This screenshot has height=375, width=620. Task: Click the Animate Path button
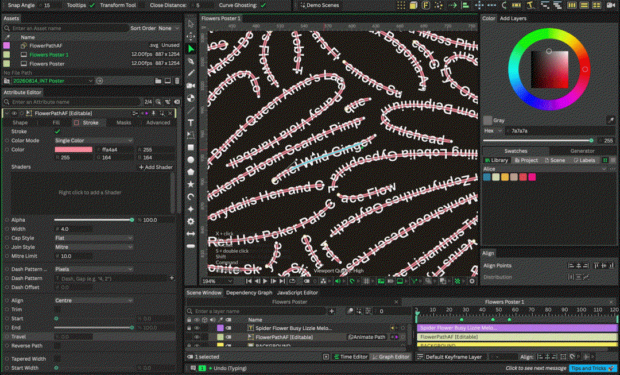tap(367, 337)
